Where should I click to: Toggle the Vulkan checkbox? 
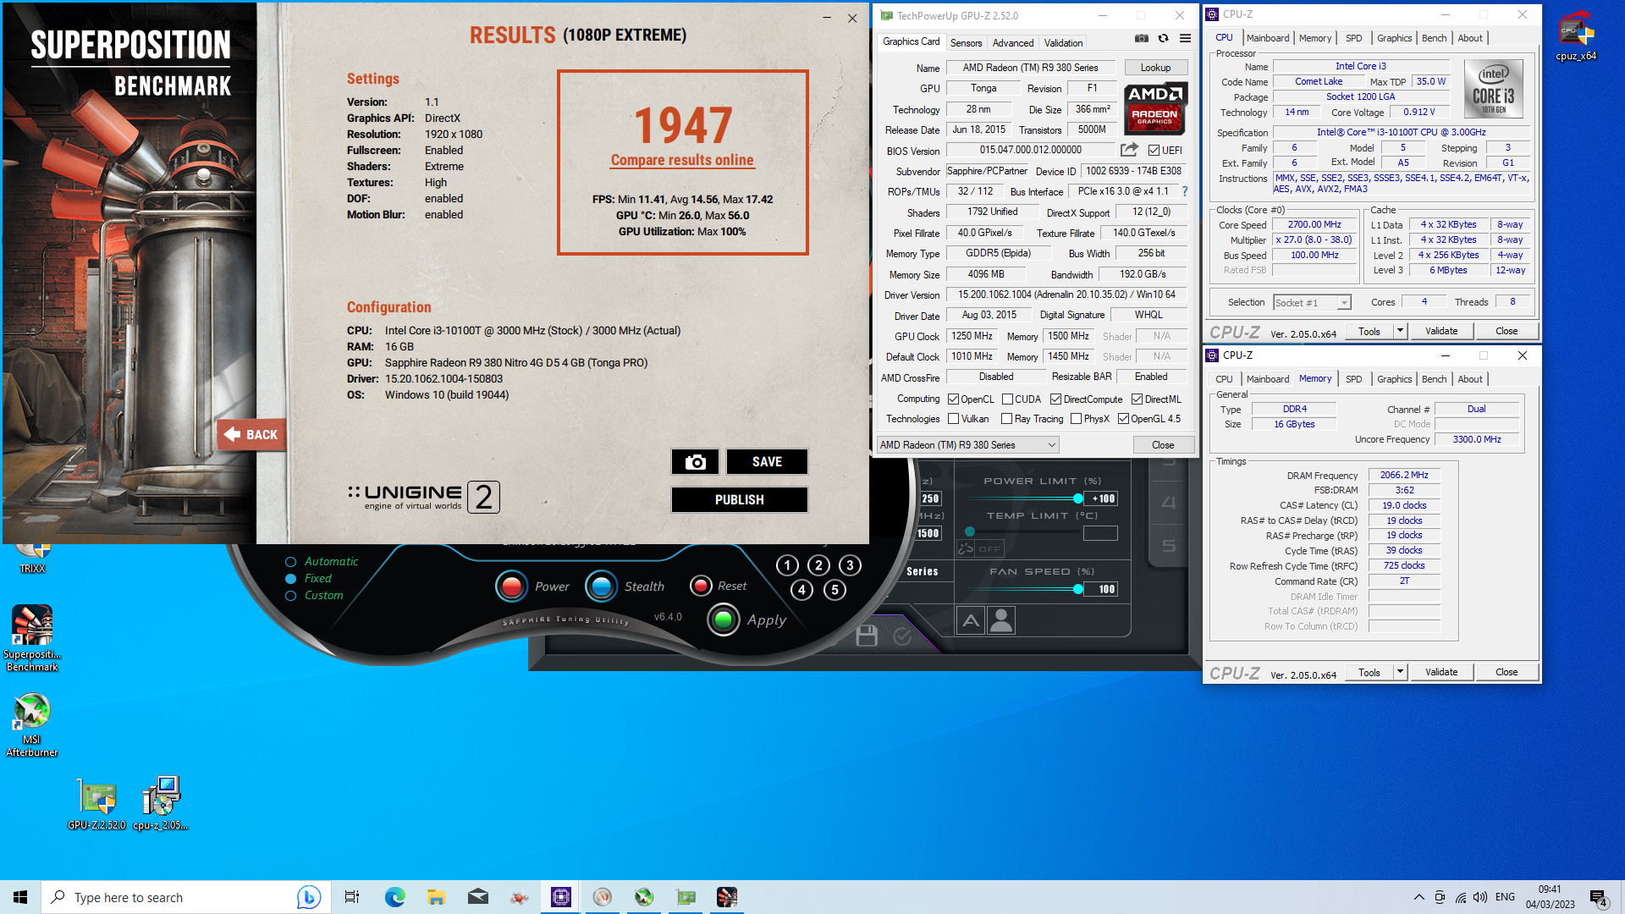(x=953, y=419)
